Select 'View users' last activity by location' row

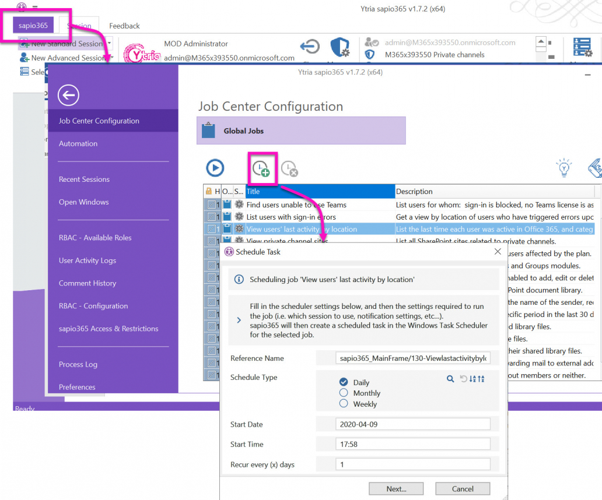point(399,229)
